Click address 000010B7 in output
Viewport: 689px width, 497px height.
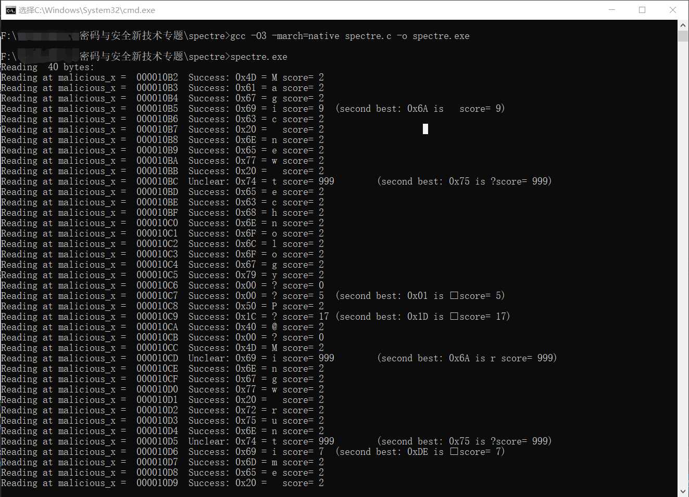click(x=157, y=129)
